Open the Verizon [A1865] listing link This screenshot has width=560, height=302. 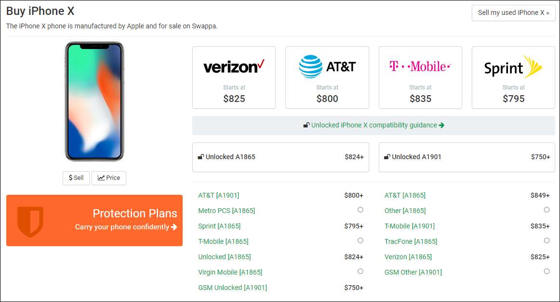pyautogui.click(x=408, y=257)
